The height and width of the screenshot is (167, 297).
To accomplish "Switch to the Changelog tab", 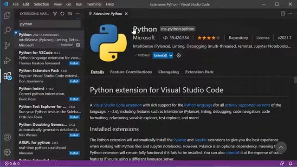I will 168,72.
